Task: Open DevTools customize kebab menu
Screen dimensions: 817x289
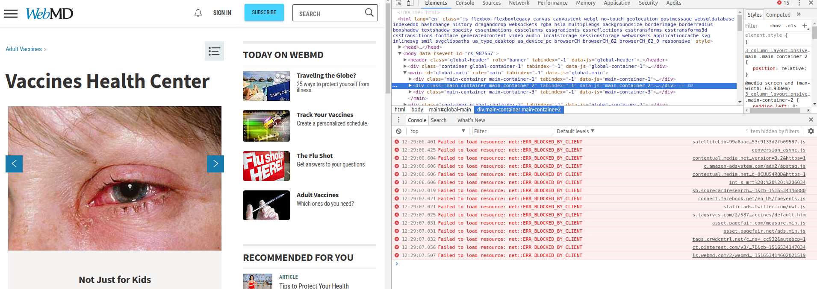Action: point(799,3)
